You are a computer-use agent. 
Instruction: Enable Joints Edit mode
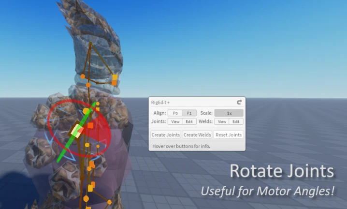coord(189,121)
